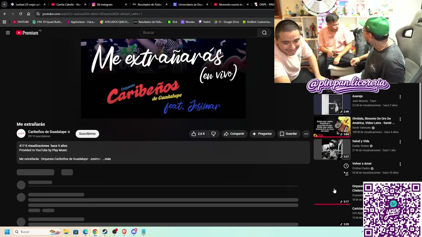
Task: Click the browser home button
Action: (x=28, y=14)
